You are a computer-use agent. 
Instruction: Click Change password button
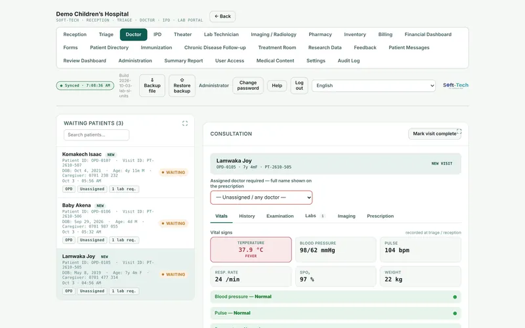(248, 86)
